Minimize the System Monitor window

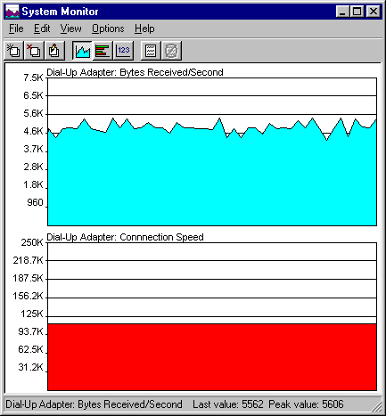point(342,12)
